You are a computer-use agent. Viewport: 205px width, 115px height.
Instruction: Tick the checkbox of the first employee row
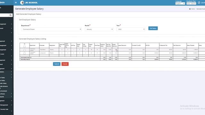click(x=24, y=50)
